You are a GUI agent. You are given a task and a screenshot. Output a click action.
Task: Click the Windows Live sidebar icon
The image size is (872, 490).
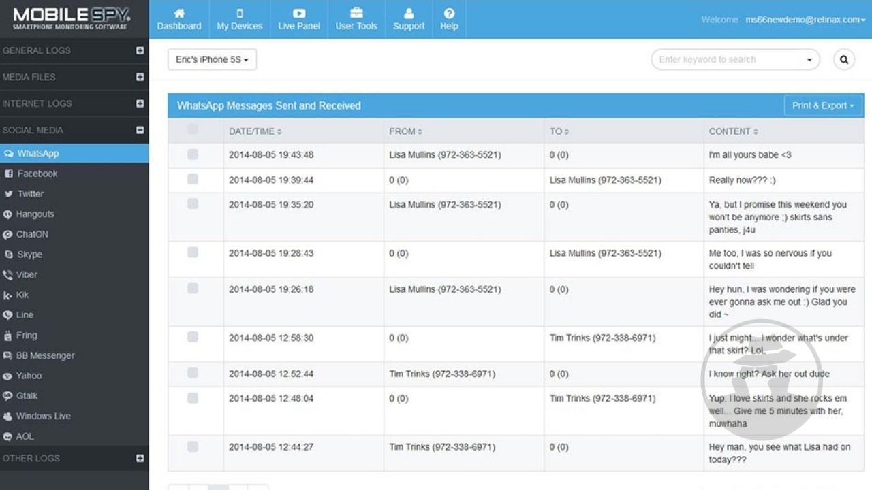tap(8, 416)
